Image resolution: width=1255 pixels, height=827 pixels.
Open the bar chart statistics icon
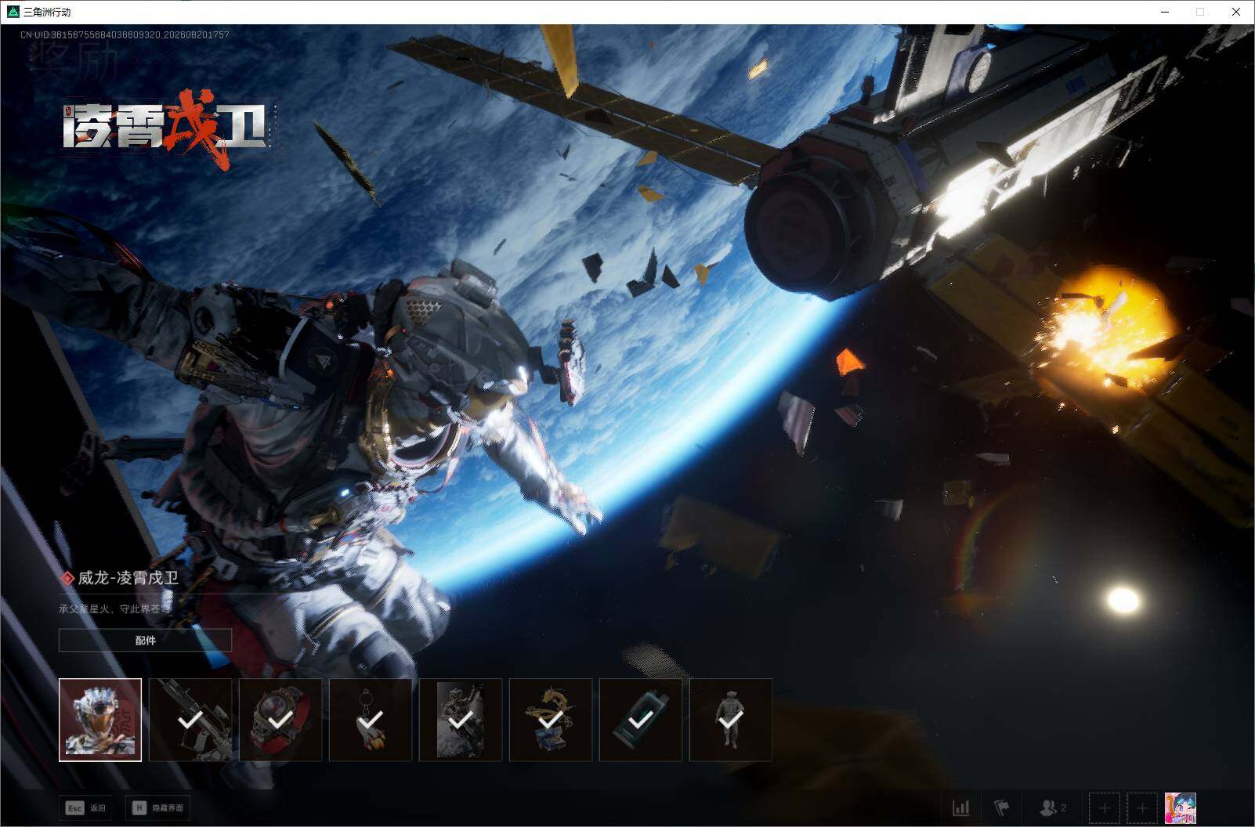click(x=960, y=807)
